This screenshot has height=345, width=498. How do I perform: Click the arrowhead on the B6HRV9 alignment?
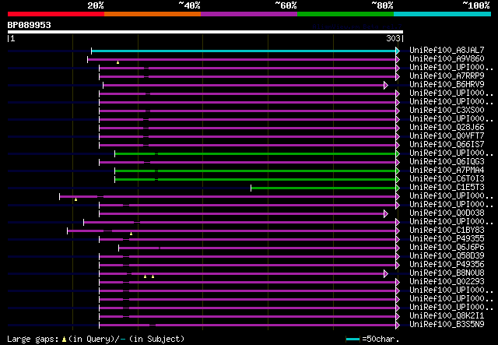point(385,85)
